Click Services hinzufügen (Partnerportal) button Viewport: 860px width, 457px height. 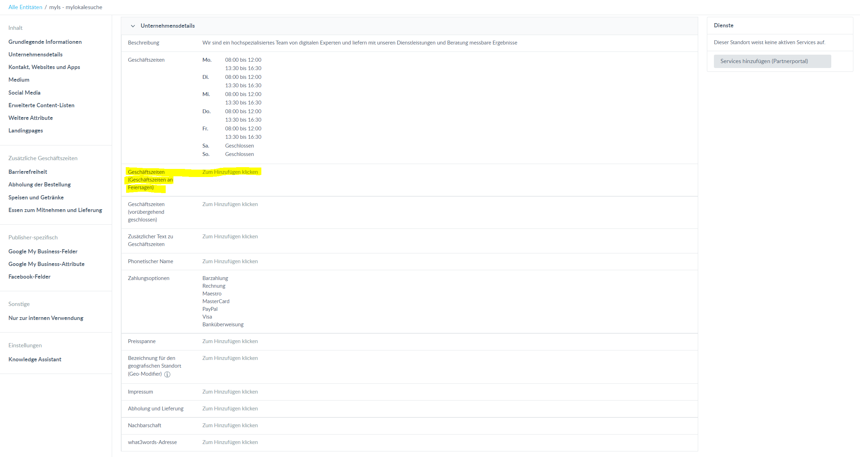(x=772, y=61)
